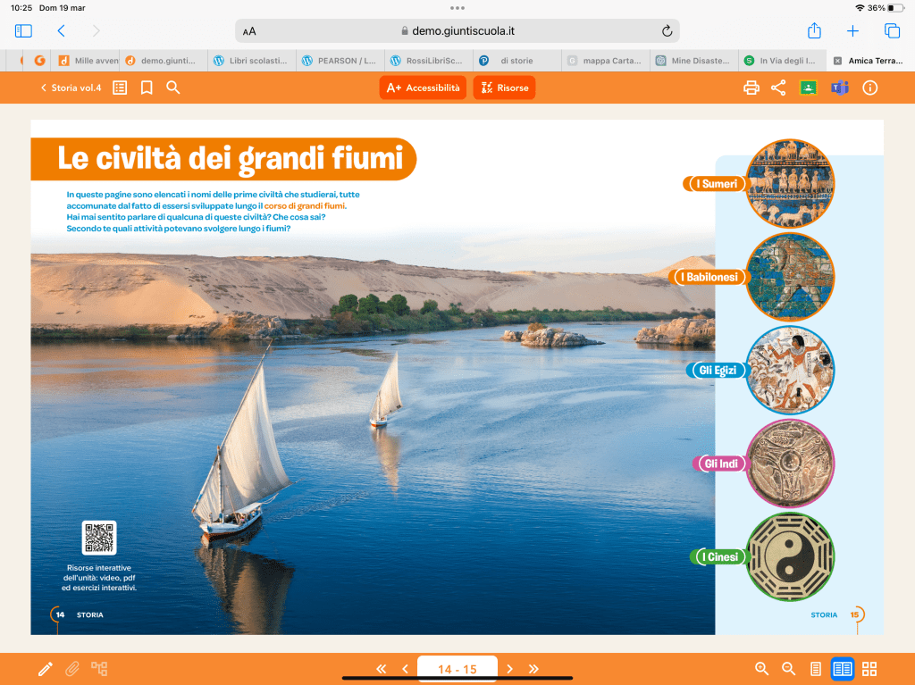Go to the next page using the chevron
The width and height of the screenshot is (915, 685).
click(x=510, y=669)
